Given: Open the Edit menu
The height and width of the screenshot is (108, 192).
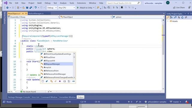Looking at the screenshot, I should [x=16, y=3].
